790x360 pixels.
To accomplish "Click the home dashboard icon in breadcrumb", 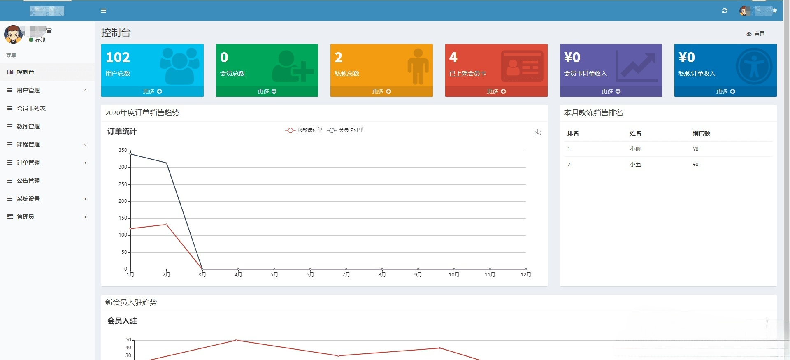I will pyautogui.click(x=749, y=34).
